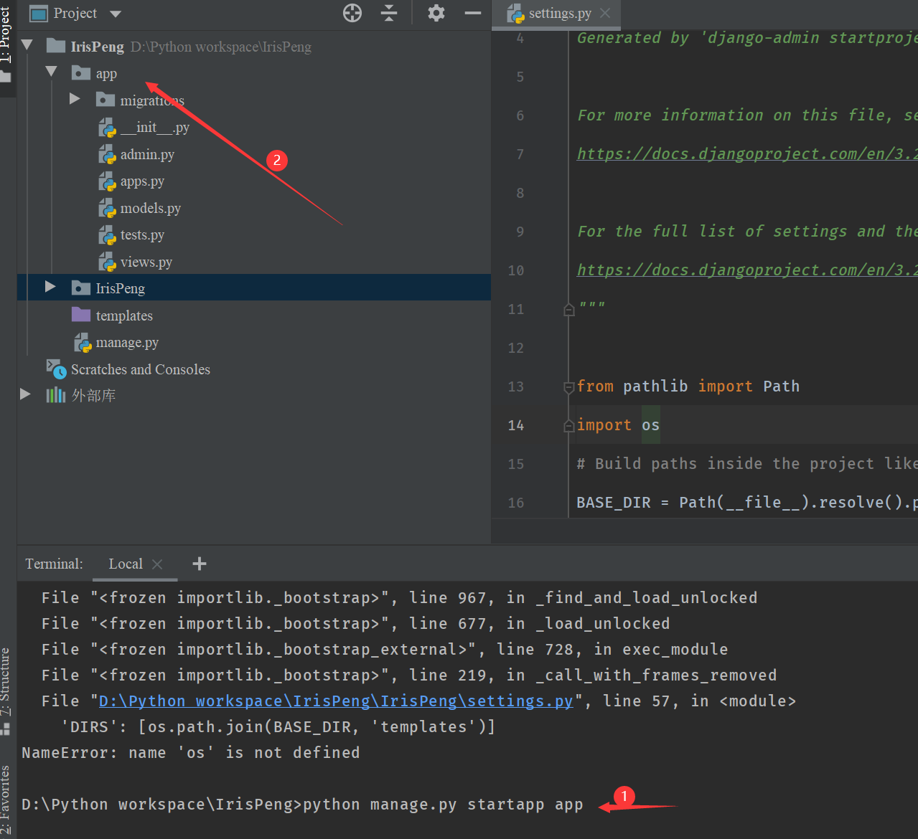Select the migrations folder icon

point(106,100)
